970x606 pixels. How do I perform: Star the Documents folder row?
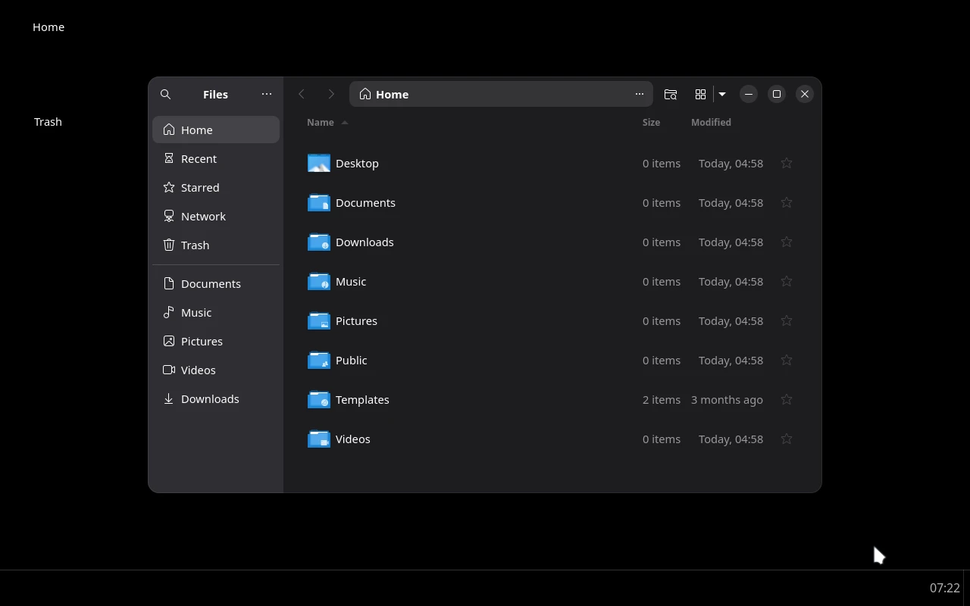click(x=787, y=202)
